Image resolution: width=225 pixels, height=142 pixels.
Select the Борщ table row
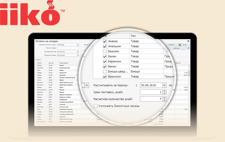click(x=62, y=70)
